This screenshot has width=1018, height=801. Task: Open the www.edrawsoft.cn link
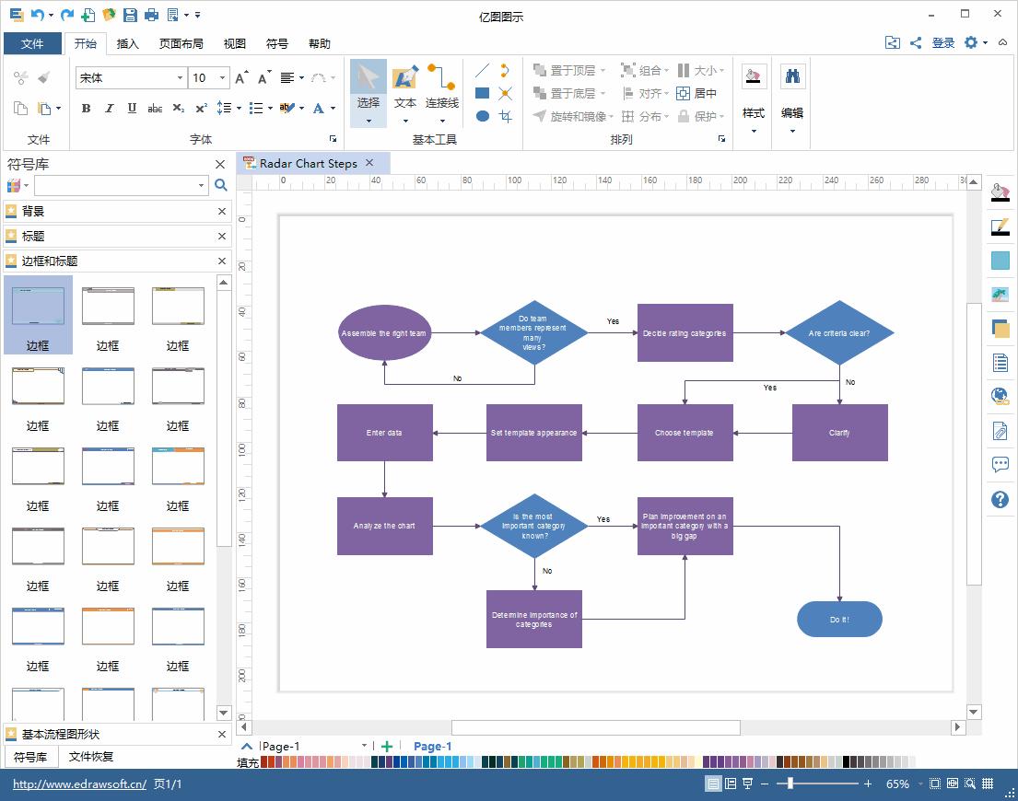(79, 784)
